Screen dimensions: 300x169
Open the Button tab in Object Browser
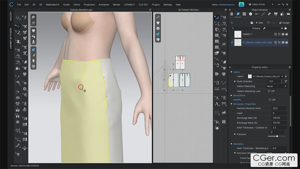251,14
